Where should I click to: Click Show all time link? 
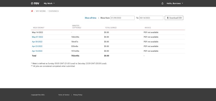tap(90, 18)
